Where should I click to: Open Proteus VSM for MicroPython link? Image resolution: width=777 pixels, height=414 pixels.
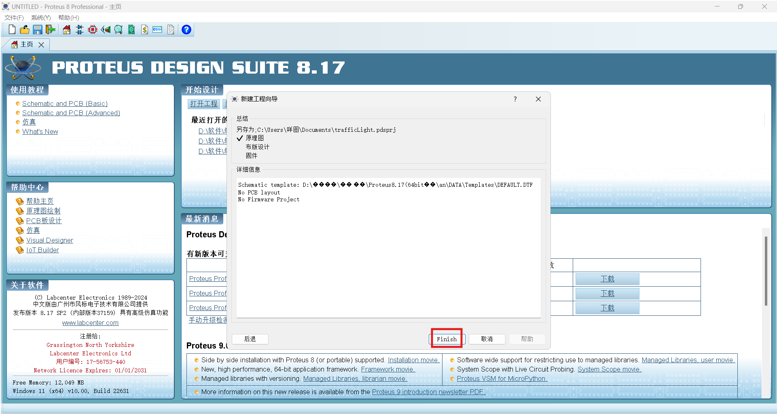coord(502,378)
